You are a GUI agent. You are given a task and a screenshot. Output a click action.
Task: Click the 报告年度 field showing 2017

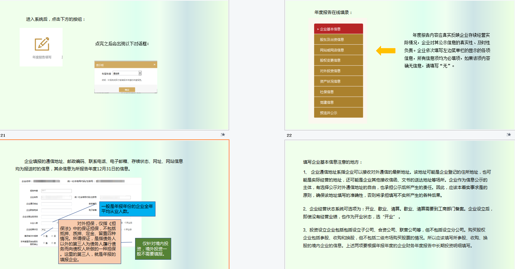[x=56, y=191]
